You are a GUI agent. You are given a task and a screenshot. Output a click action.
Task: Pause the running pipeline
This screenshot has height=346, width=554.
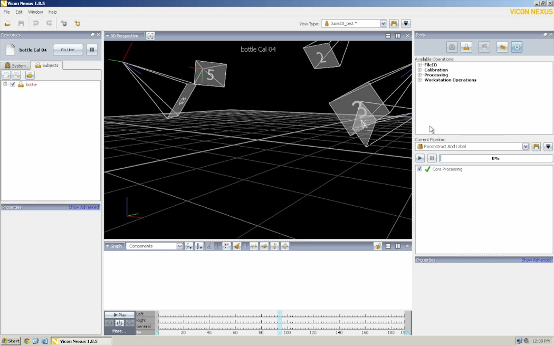[432, 158]
